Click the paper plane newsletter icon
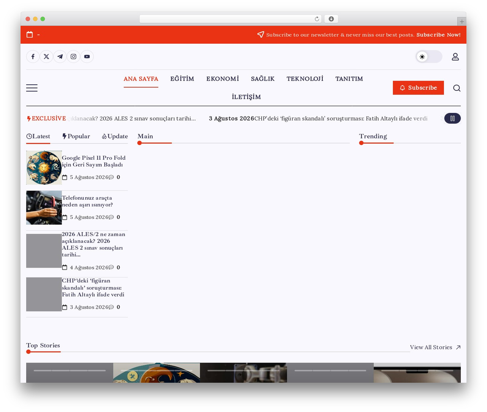 [x=261, y=35]
